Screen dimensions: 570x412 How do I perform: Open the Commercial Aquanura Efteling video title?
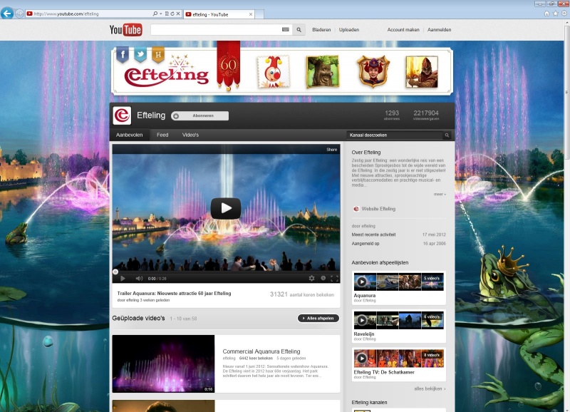click(x=261, y=351)
